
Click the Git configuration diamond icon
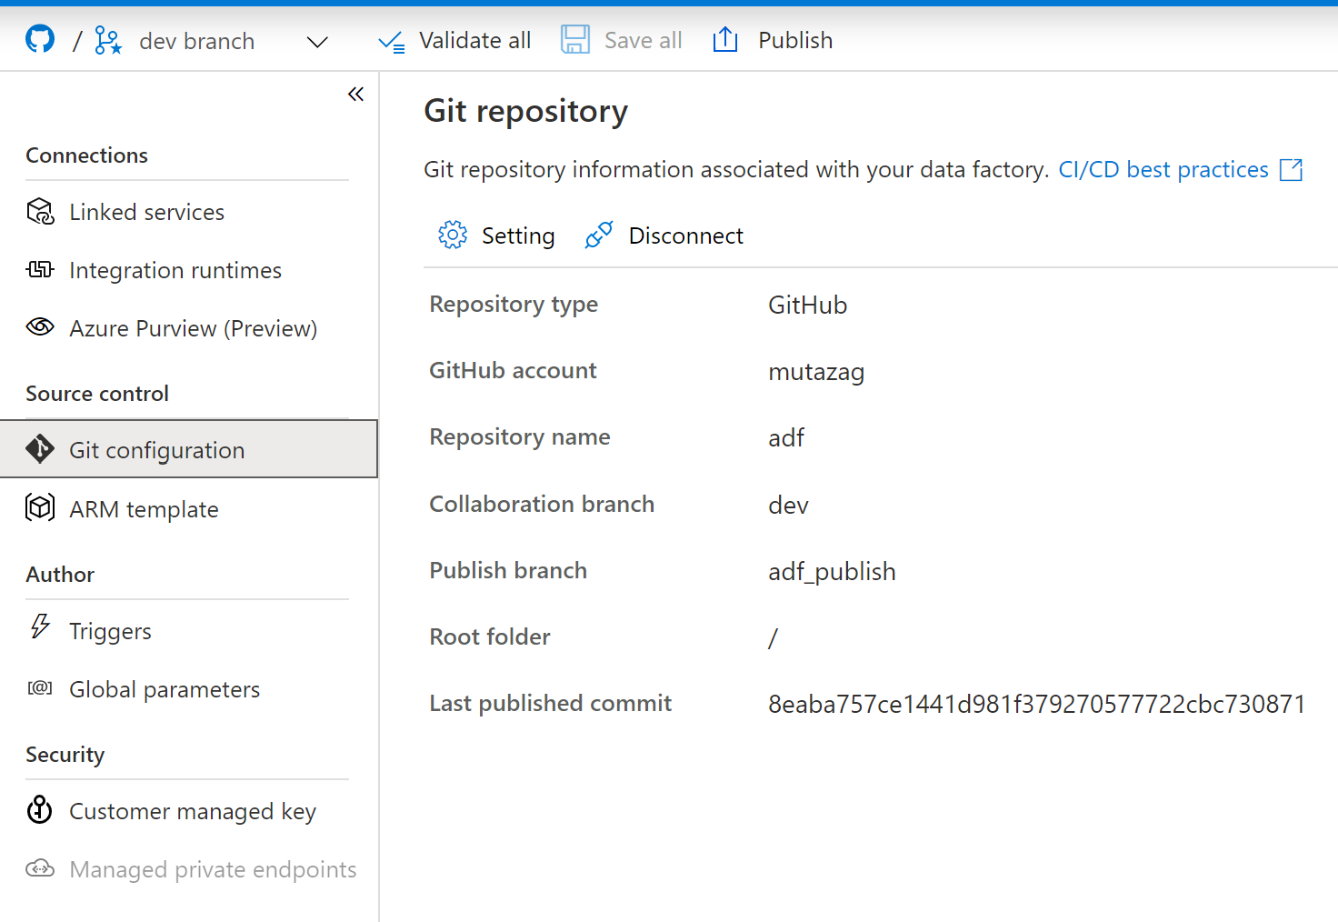(40, 449)
